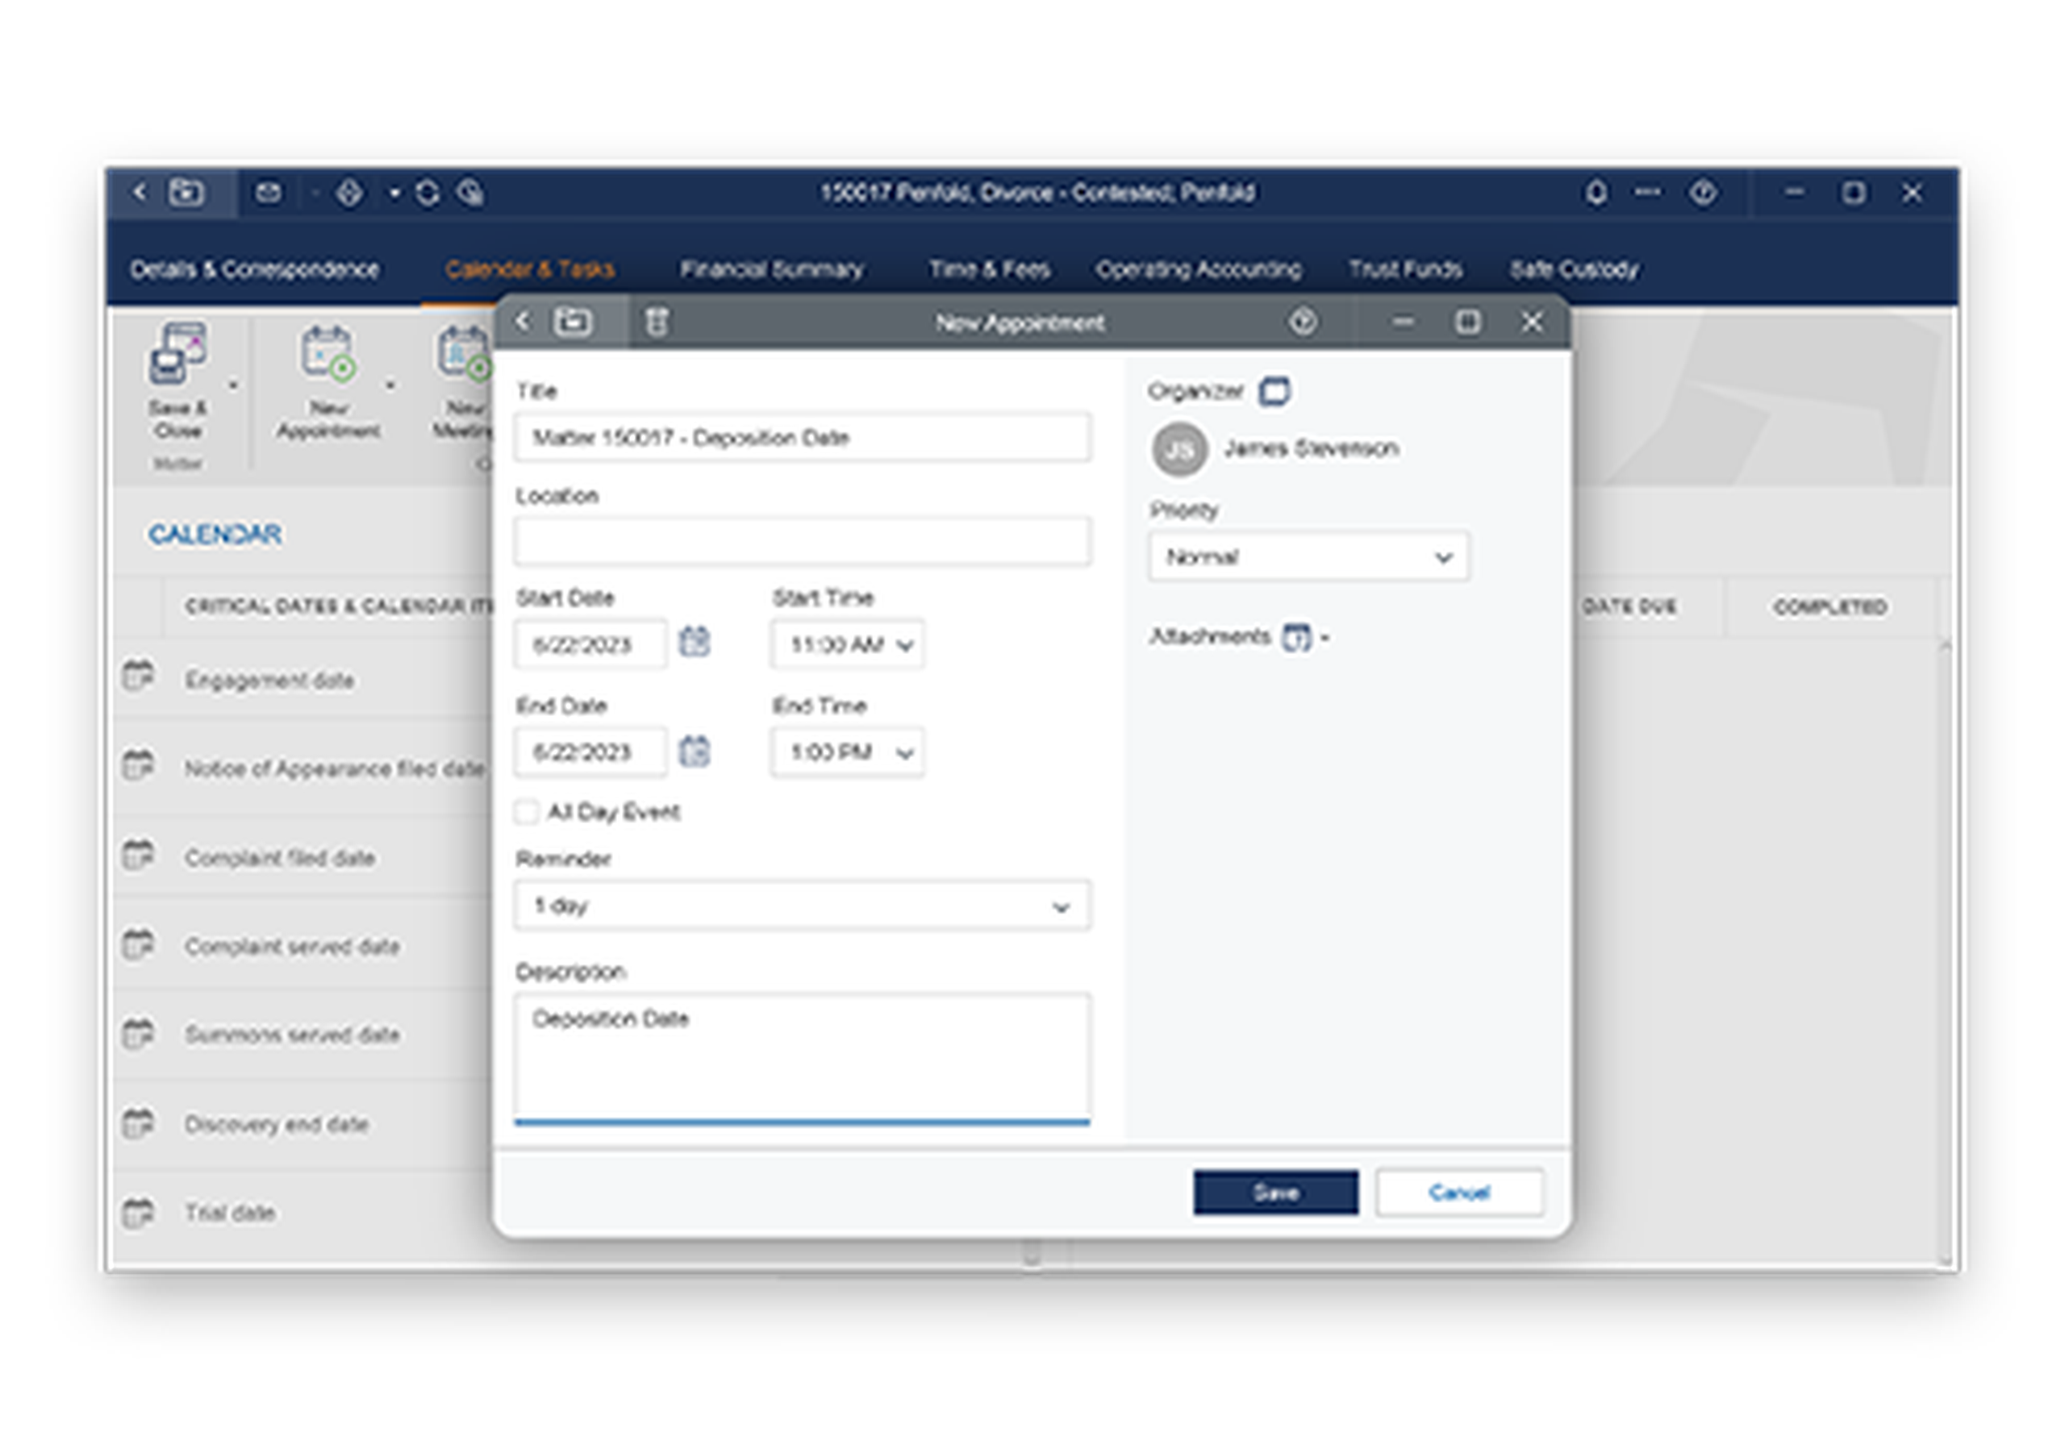The height and width of the screenshot is (1445, 2065).
Task: Switch to Trust Funds tab
Action: (x=1405, y=269)
